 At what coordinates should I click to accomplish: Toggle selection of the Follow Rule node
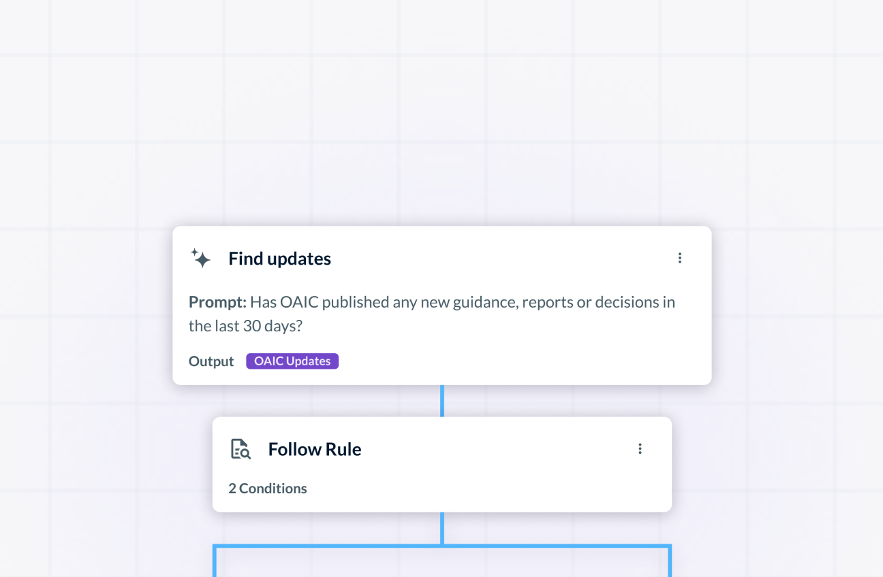(x=441, y=464)
